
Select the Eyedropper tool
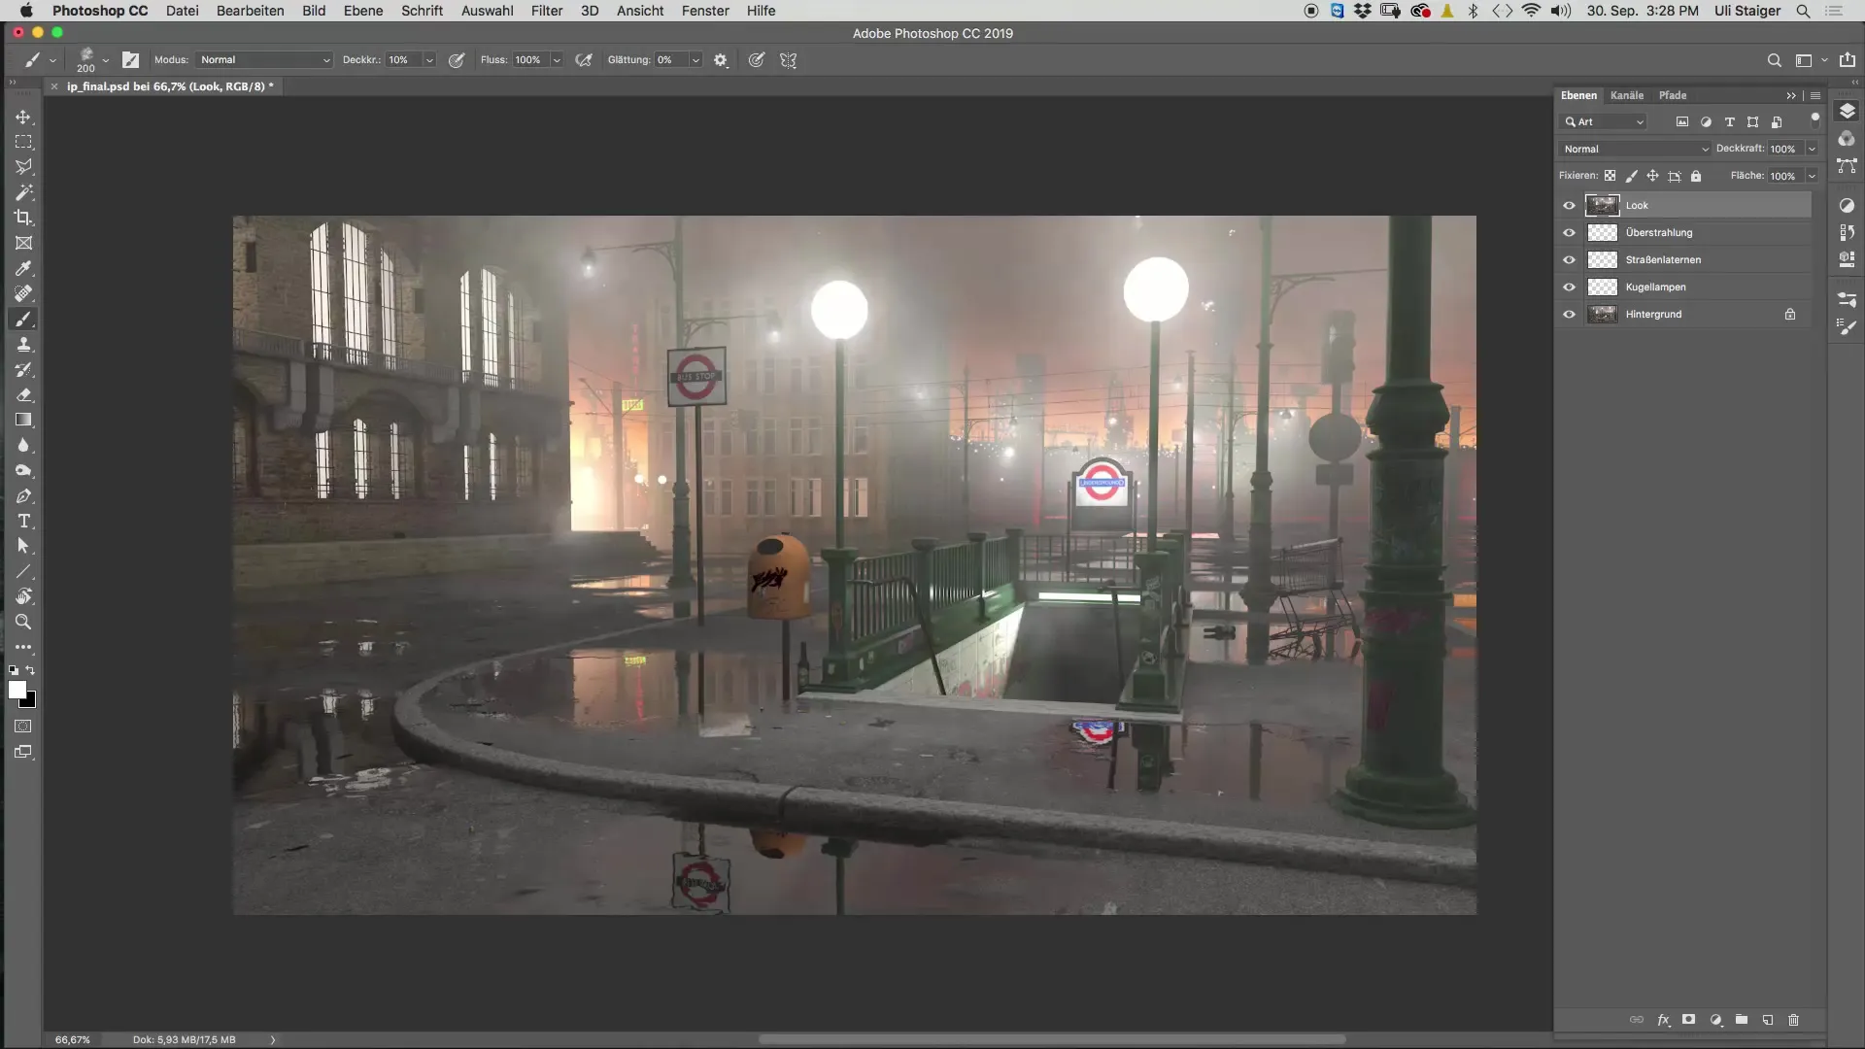click(23, 268)
